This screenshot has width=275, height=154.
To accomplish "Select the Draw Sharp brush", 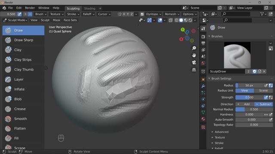I will pyautogui.click(x=23, y=40).
